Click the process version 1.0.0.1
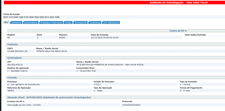Viewport: 225px width, 111px height. point(97,85)
